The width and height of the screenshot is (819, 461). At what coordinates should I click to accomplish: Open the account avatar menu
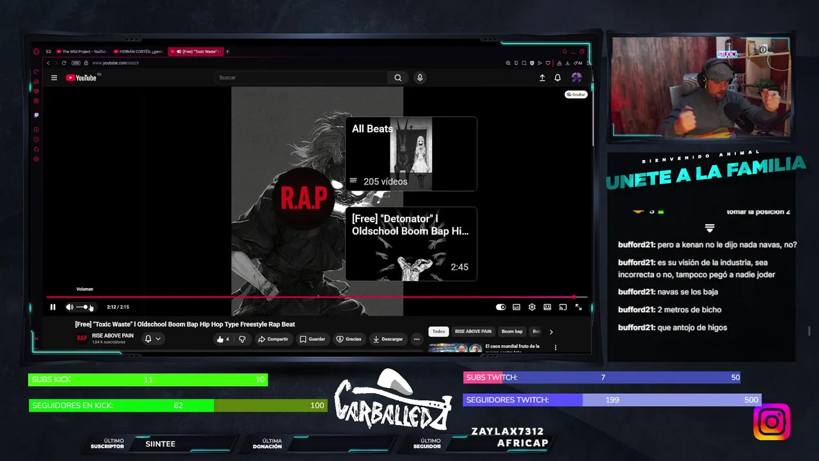(x=576, y=77)
